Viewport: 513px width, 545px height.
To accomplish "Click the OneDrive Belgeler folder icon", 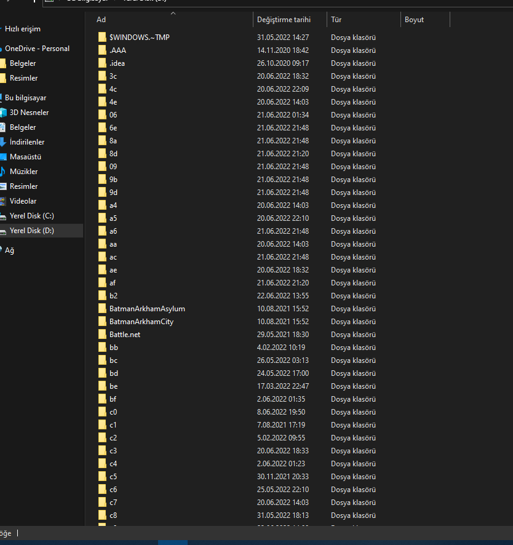I will 3,63.
